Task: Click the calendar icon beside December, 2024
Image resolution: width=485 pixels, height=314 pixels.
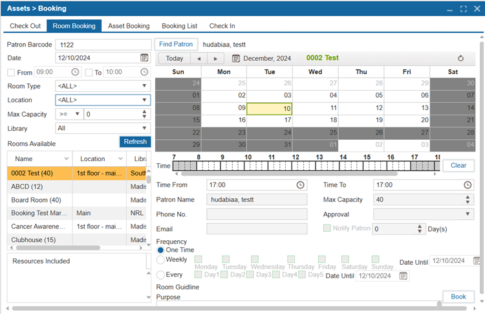Action: point(235,58)
